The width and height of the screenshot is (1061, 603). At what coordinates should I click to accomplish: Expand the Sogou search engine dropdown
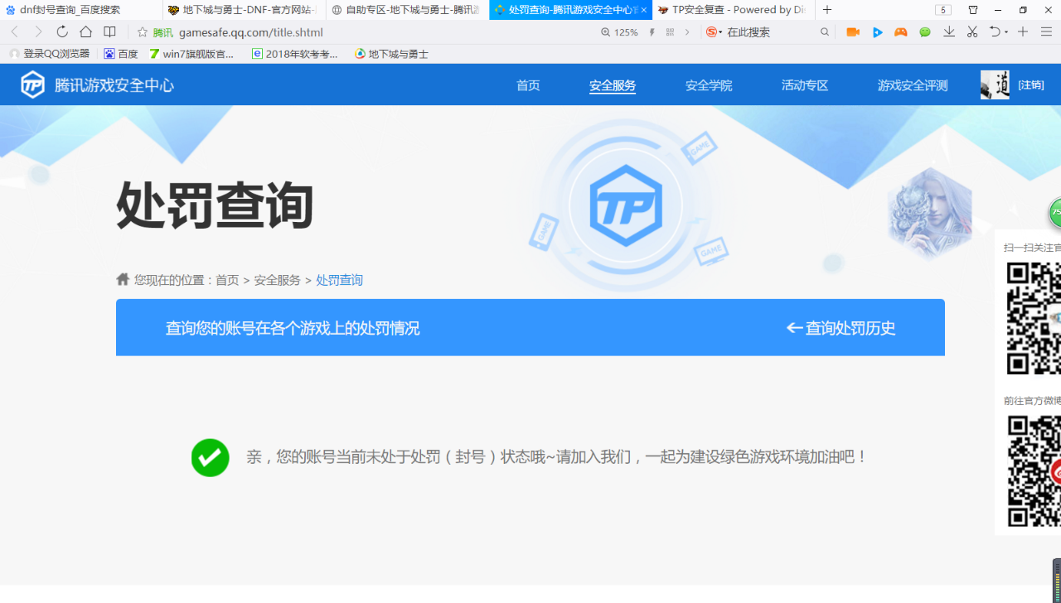[714, 32]
